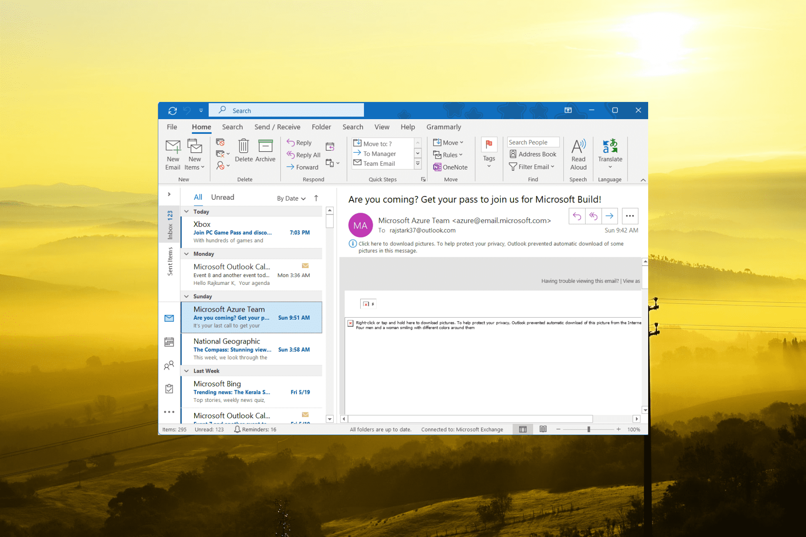Toggle sort order arrow beside By Date

tap(316, 198)
